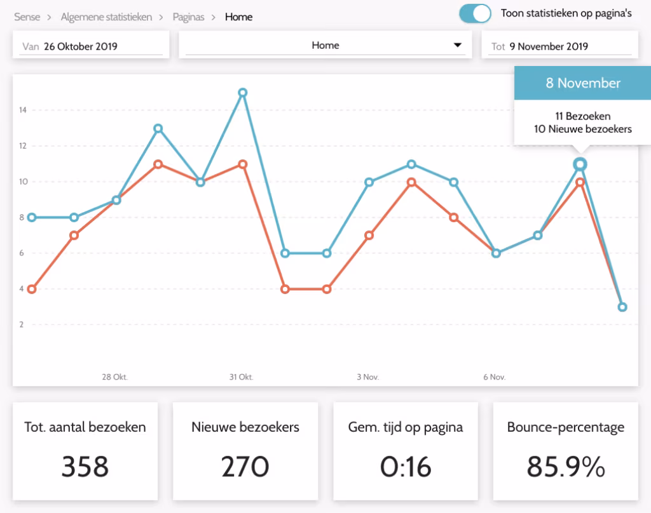
Task: Click the Tot date field, 9 November 2019
Action: (556, 46)
